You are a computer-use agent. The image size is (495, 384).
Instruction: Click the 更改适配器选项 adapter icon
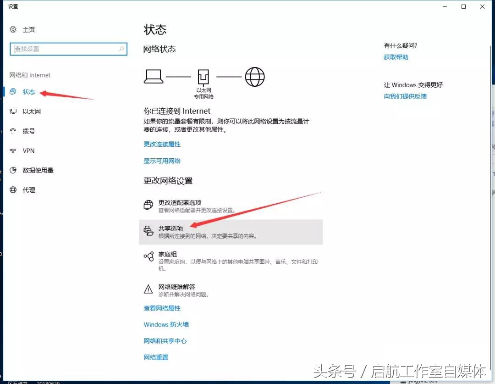coord(148,205)
